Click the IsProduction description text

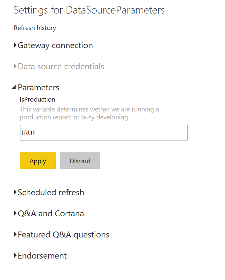(89, 113)
